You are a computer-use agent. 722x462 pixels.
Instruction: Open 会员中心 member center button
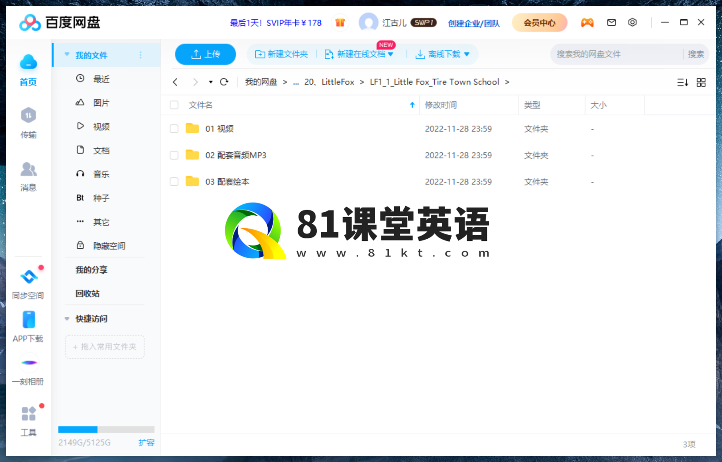click(540, 23)
